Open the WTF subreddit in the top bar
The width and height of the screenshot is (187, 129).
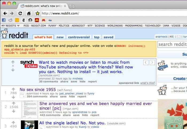coord(90,26)
